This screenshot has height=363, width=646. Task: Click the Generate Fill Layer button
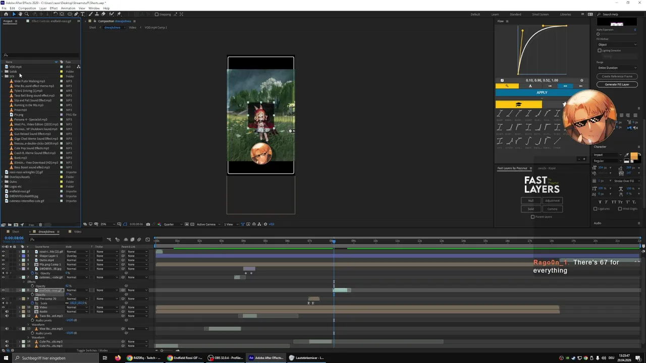tap(617, 84)
